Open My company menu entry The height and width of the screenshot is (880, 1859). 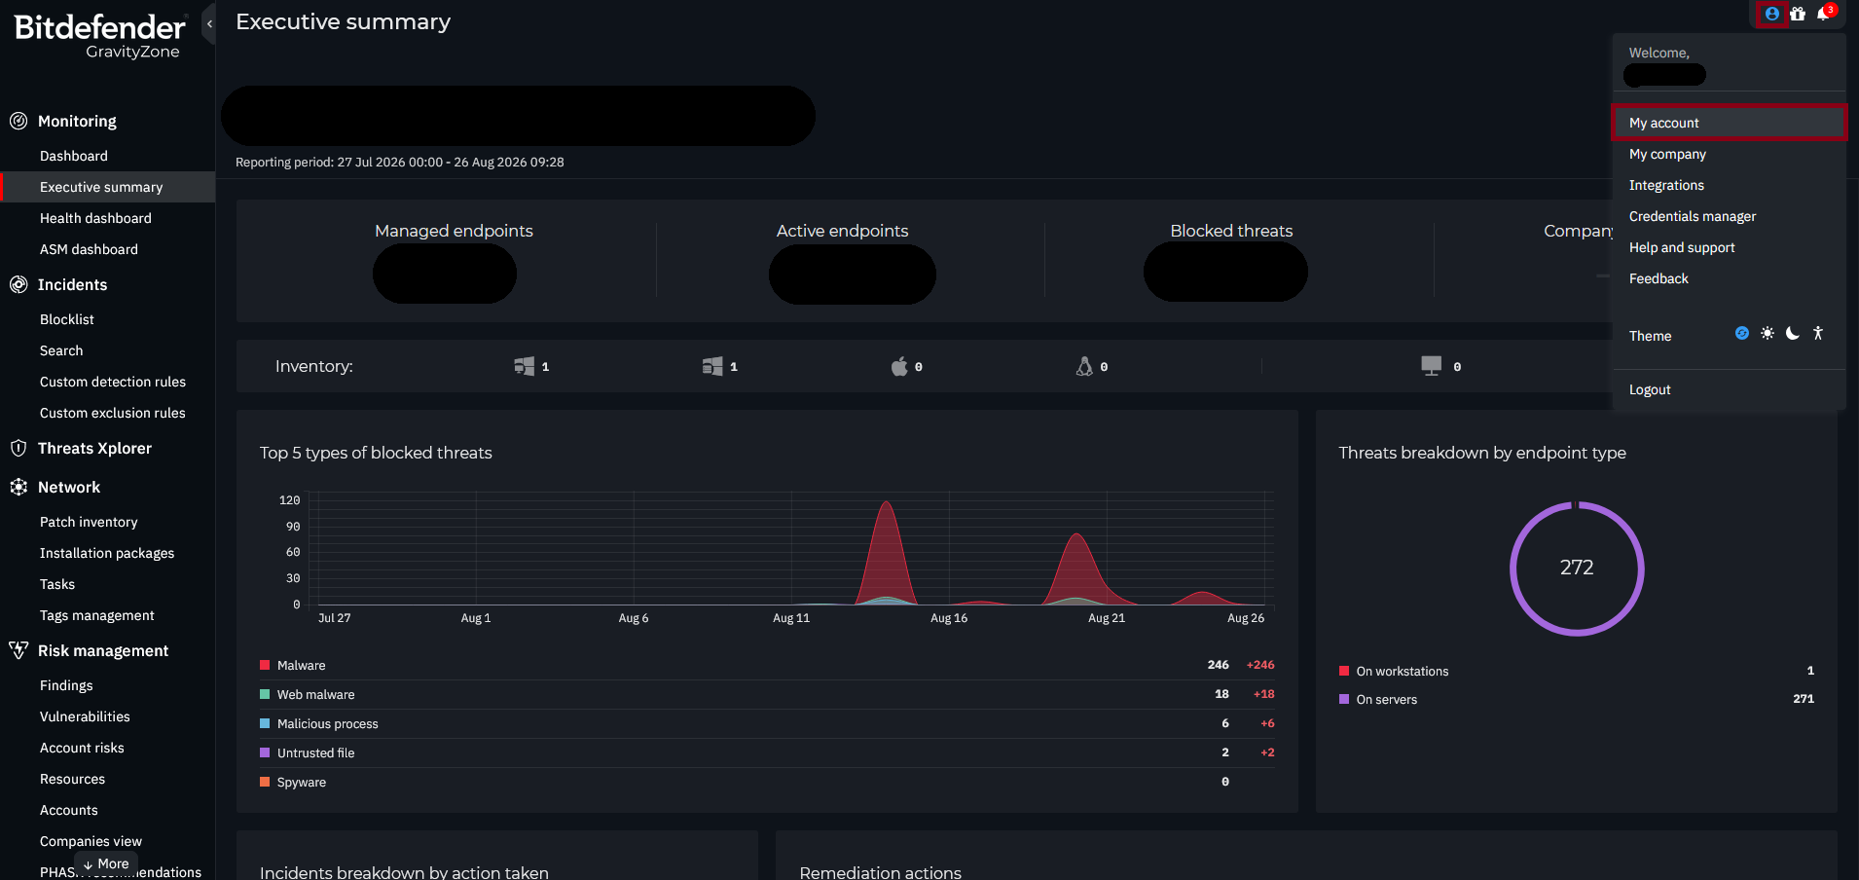(1730, 154)
